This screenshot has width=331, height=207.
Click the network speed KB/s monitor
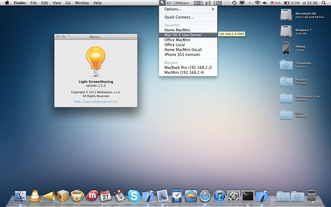(199, 3)
